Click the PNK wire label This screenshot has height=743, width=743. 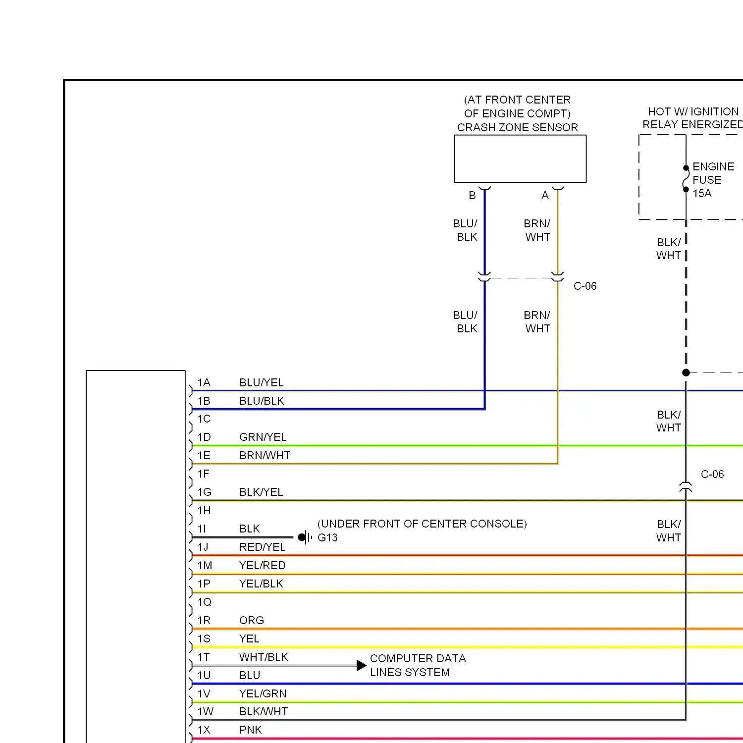tap(251, 730)
